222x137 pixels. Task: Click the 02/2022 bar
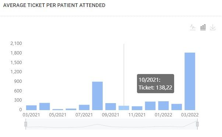click(x=177, y=107)
